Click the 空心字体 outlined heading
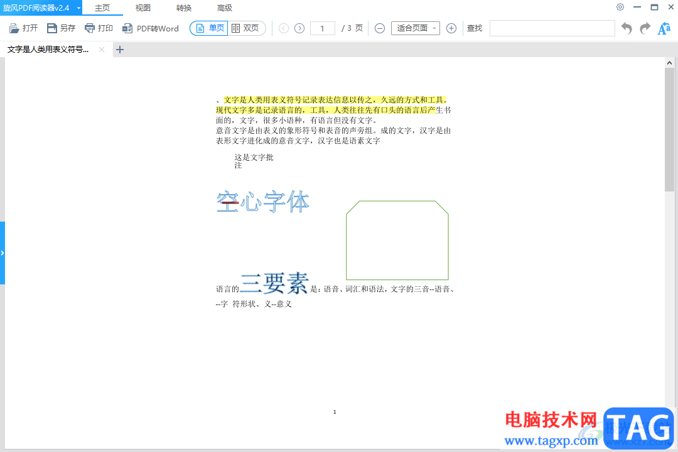Image resolution: width=678 pixels, height=452 pixels. (x=263, y=202)
